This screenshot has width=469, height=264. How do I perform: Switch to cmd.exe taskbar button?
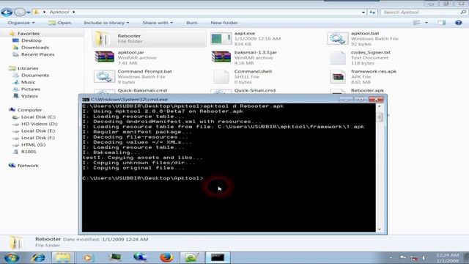point(218,257)
